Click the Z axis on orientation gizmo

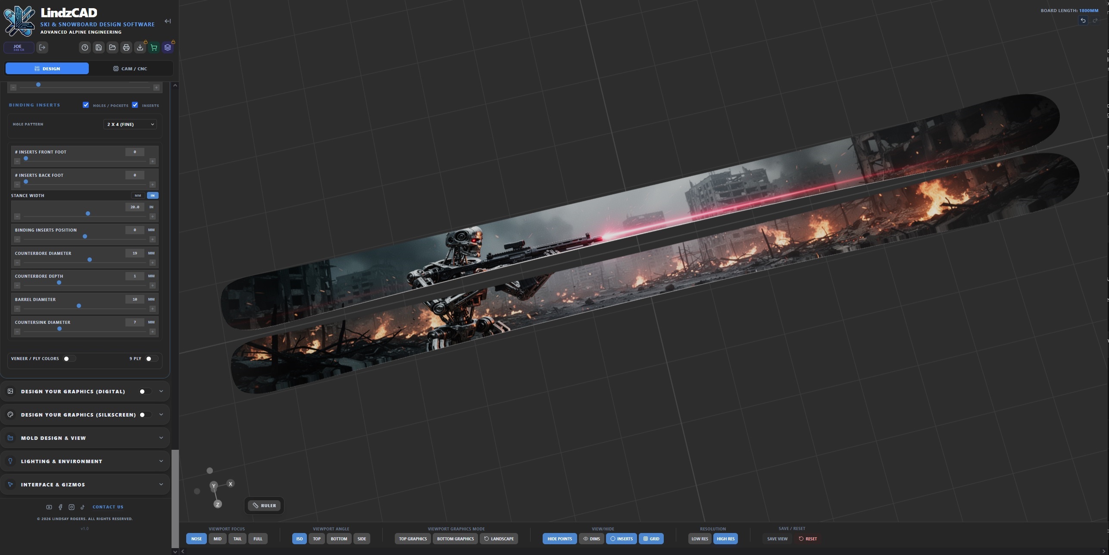(218, 504)
